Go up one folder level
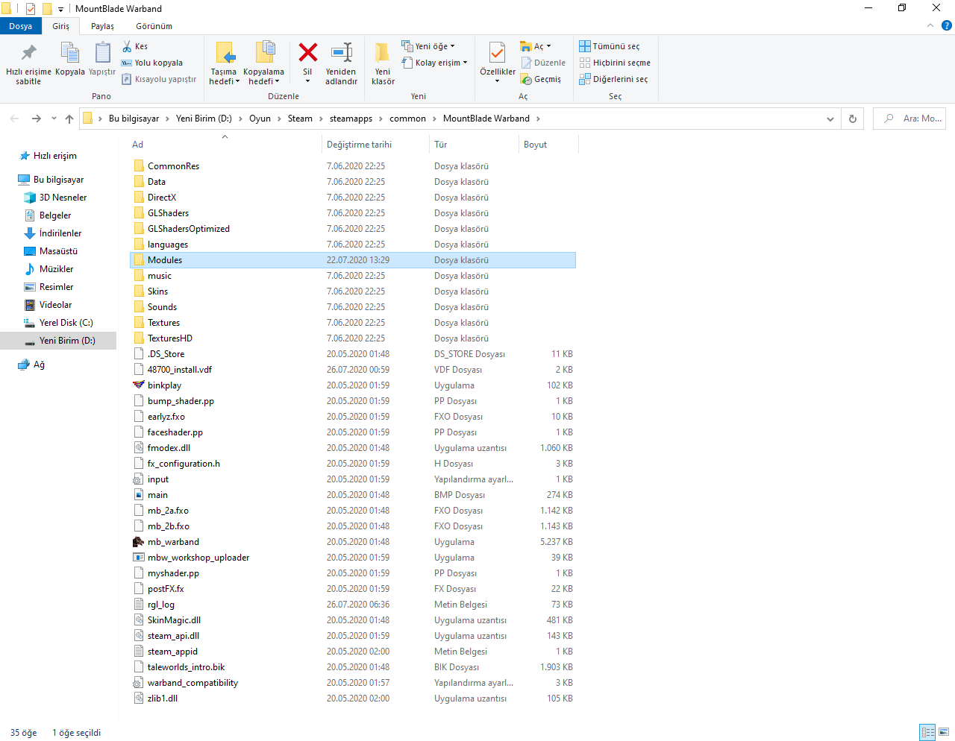 pos(69,119)
